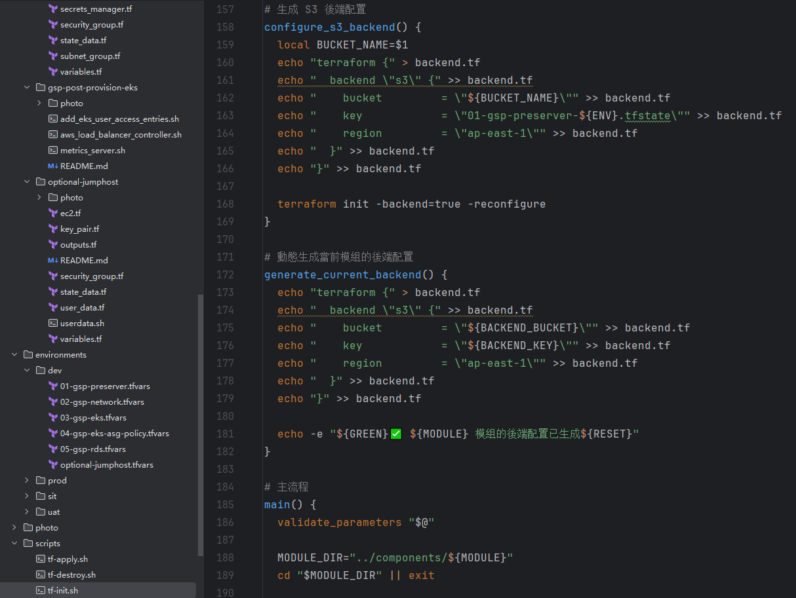The height and width of the screenshot is (598, 796).
Task: Click the MODULE_DIR assignment on line 188
Action: (x=395, y=558)
